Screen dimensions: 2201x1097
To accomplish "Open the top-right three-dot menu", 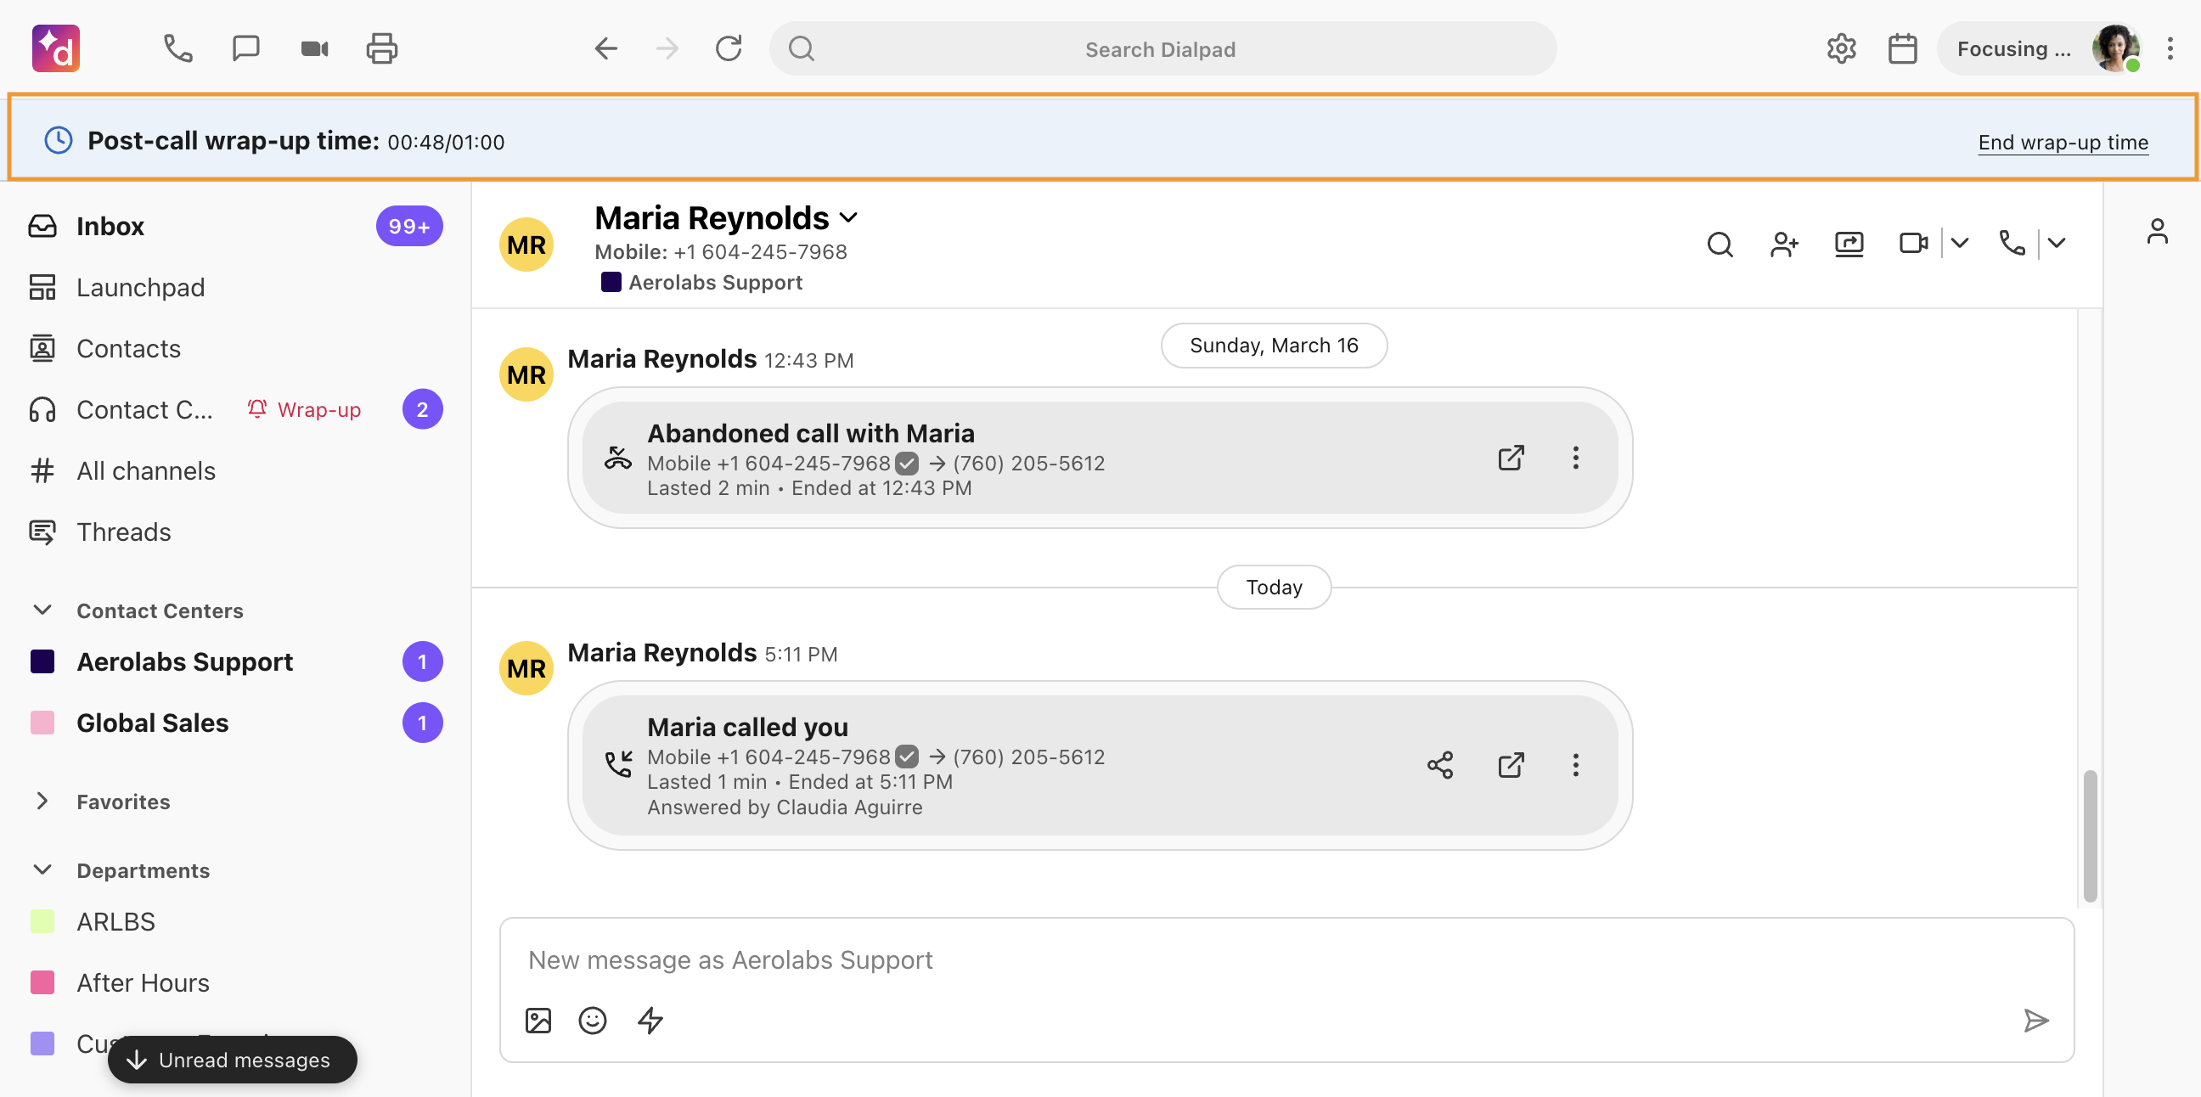I will (2170, 48).
